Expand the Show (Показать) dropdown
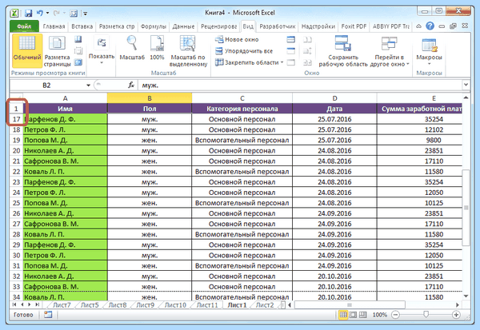 (102, 51)
